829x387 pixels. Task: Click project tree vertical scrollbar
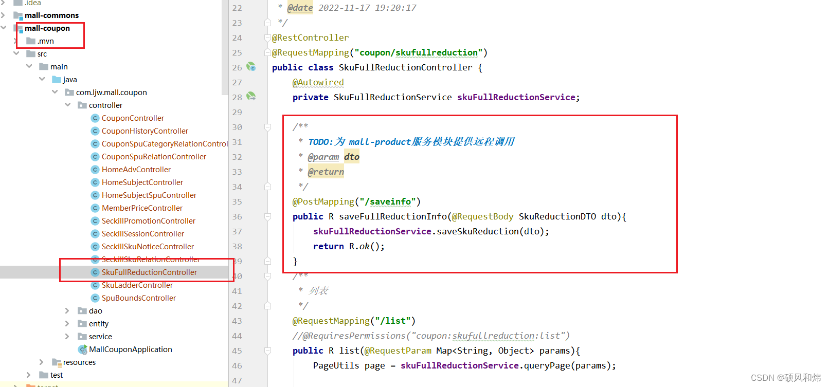pyautogui.click(x=225, y=47)
